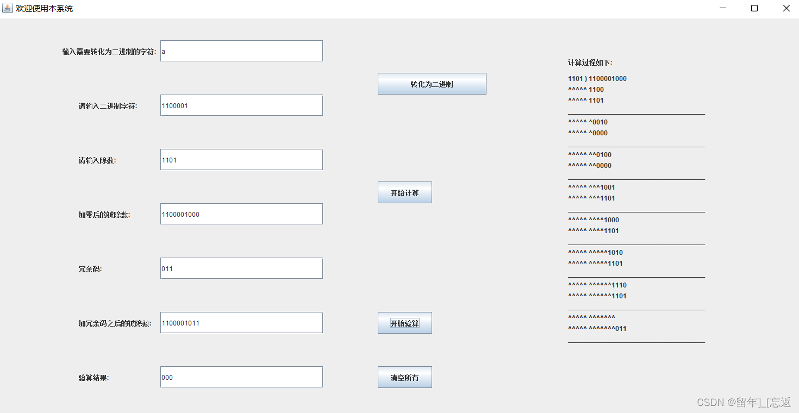Clear everything with 清空所有 button

tap(404, 377)
